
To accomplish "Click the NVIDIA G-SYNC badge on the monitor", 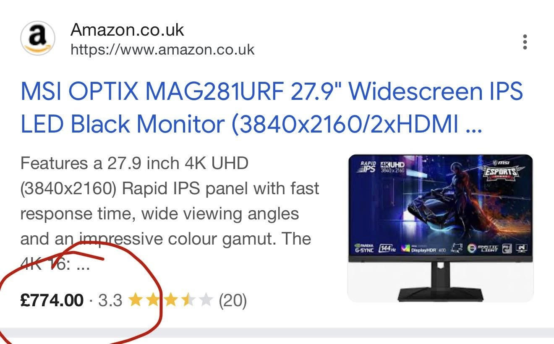I will click(x=363, y=248).
